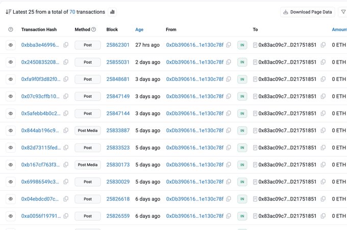Viewport: 347px width, 230px height.
Task: Copy hash of transaction 0x2450835208
Action: click(x=66, y=62)
